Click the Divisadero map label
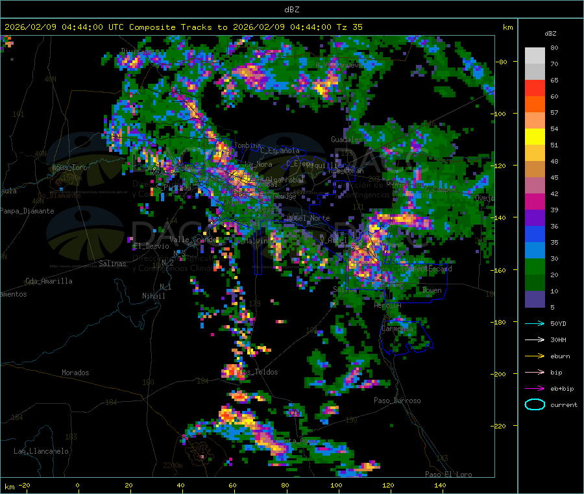This screenshot has height=494, width=584. (x=140, y=51)
